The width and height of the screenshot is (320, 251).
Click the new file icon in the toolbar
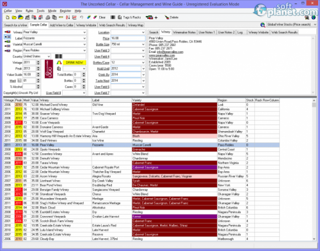click(8, 17)
